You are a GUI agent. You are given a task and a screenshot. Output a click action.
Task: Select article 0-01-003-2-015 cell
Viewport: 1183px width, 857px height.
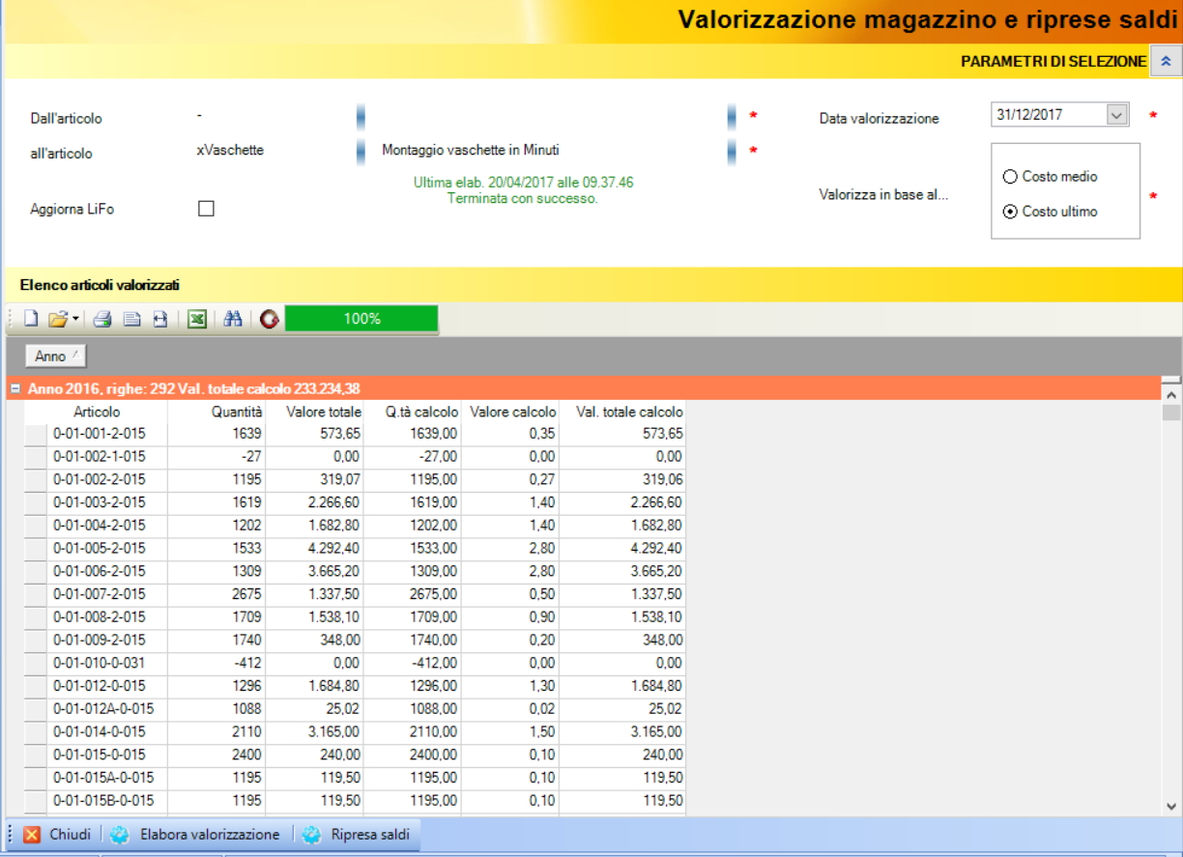(x=107, y=502)
